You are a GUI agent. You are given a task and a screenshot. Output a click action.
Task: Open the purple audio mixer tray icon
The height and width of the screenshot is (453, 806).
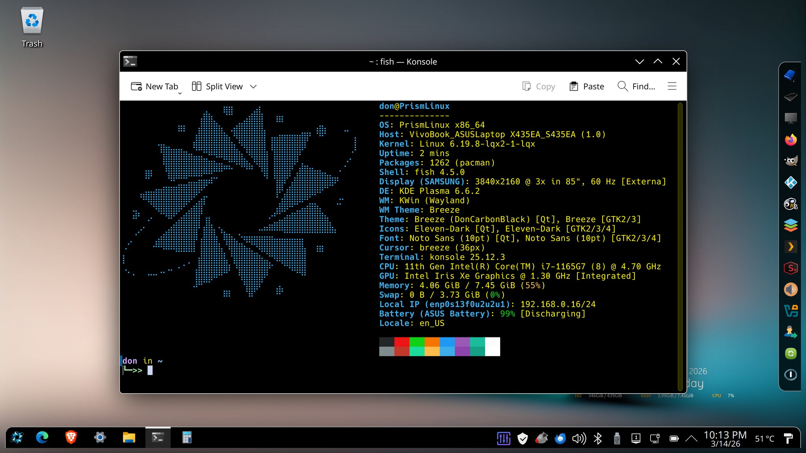(x=504, y=438)
